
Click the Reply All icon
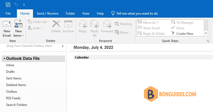tap(94, 24)
